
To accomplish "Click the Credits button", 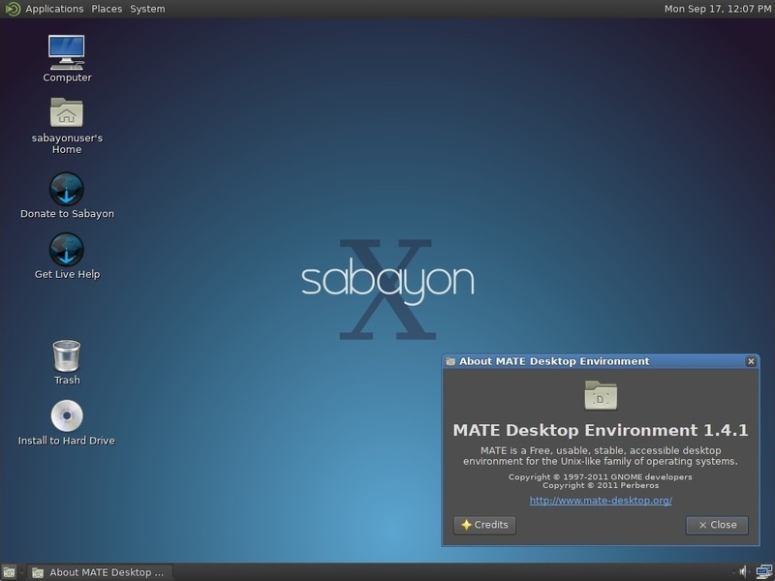I will 484,525.
